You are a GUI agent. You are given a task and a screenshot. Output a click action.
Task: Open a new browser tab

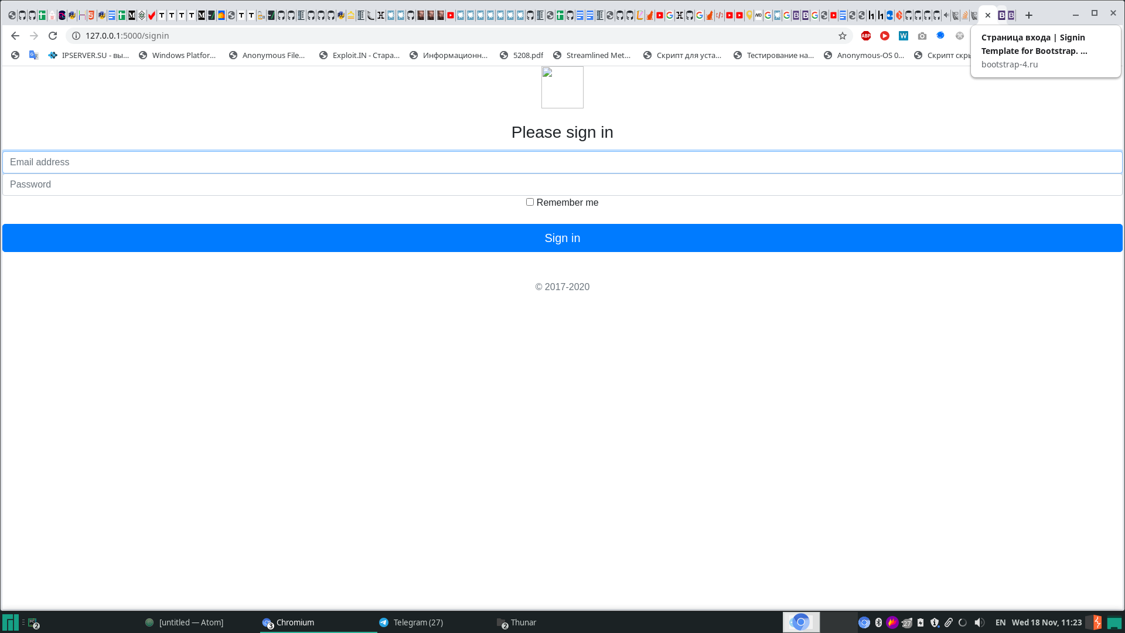tap(1029, 15)
